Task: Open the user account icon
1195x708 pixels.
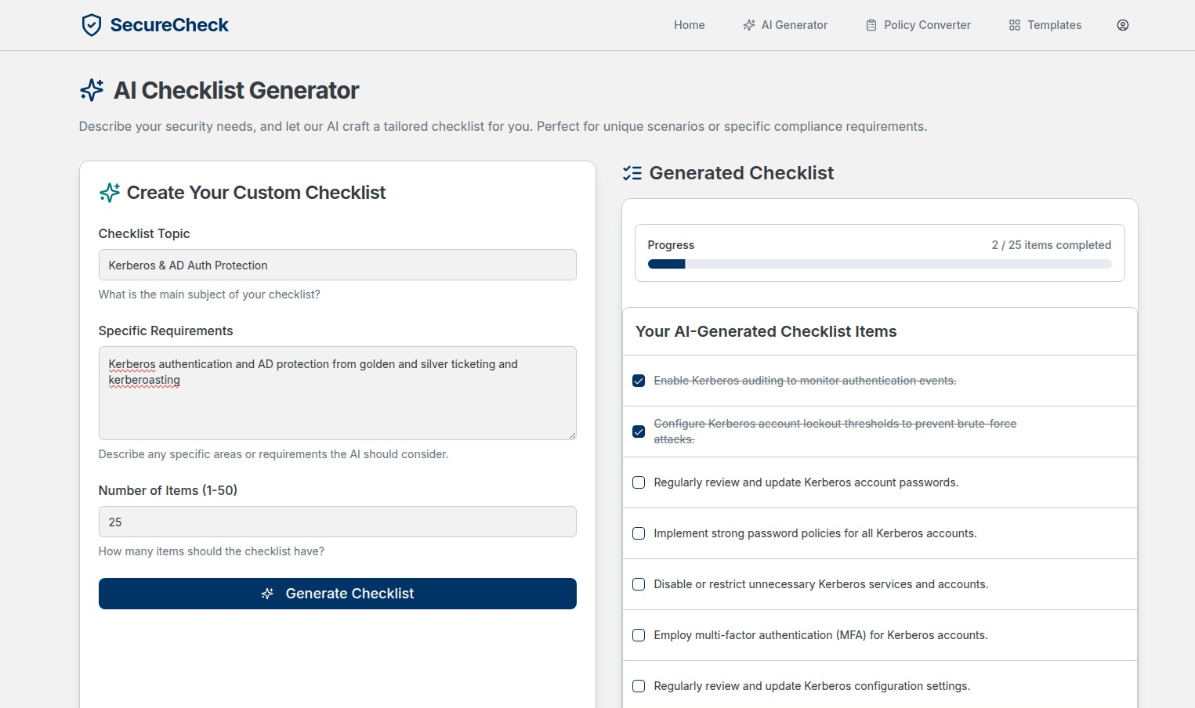Action: click(x=1122, y=24)
